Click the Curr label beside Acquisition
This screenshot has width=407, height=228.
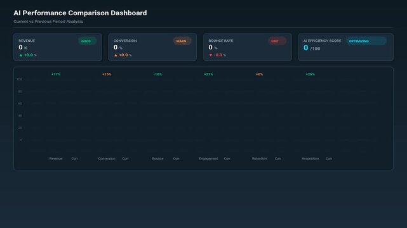[329, 158]
